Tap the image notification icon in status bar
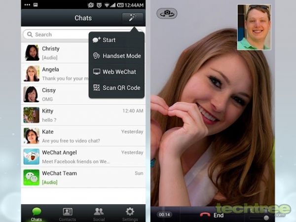The image size is (296, 222). [36, 5]
